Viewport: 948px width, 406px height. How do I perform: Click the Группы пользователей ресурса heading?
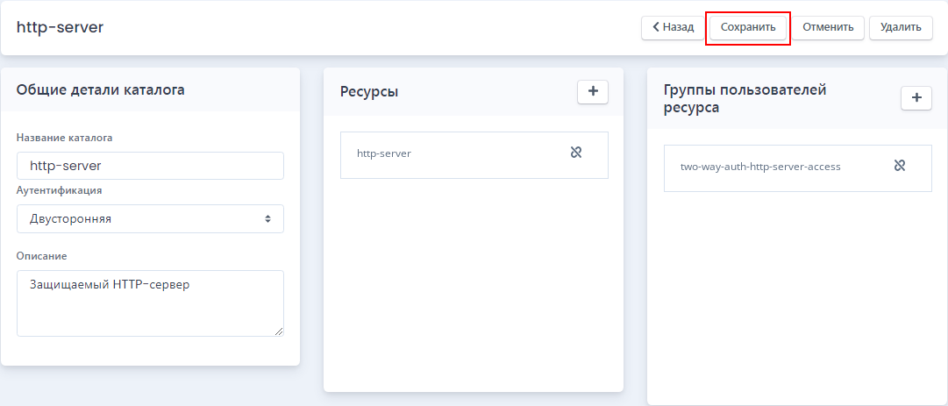pyautogui.click(x=745, y=99)
